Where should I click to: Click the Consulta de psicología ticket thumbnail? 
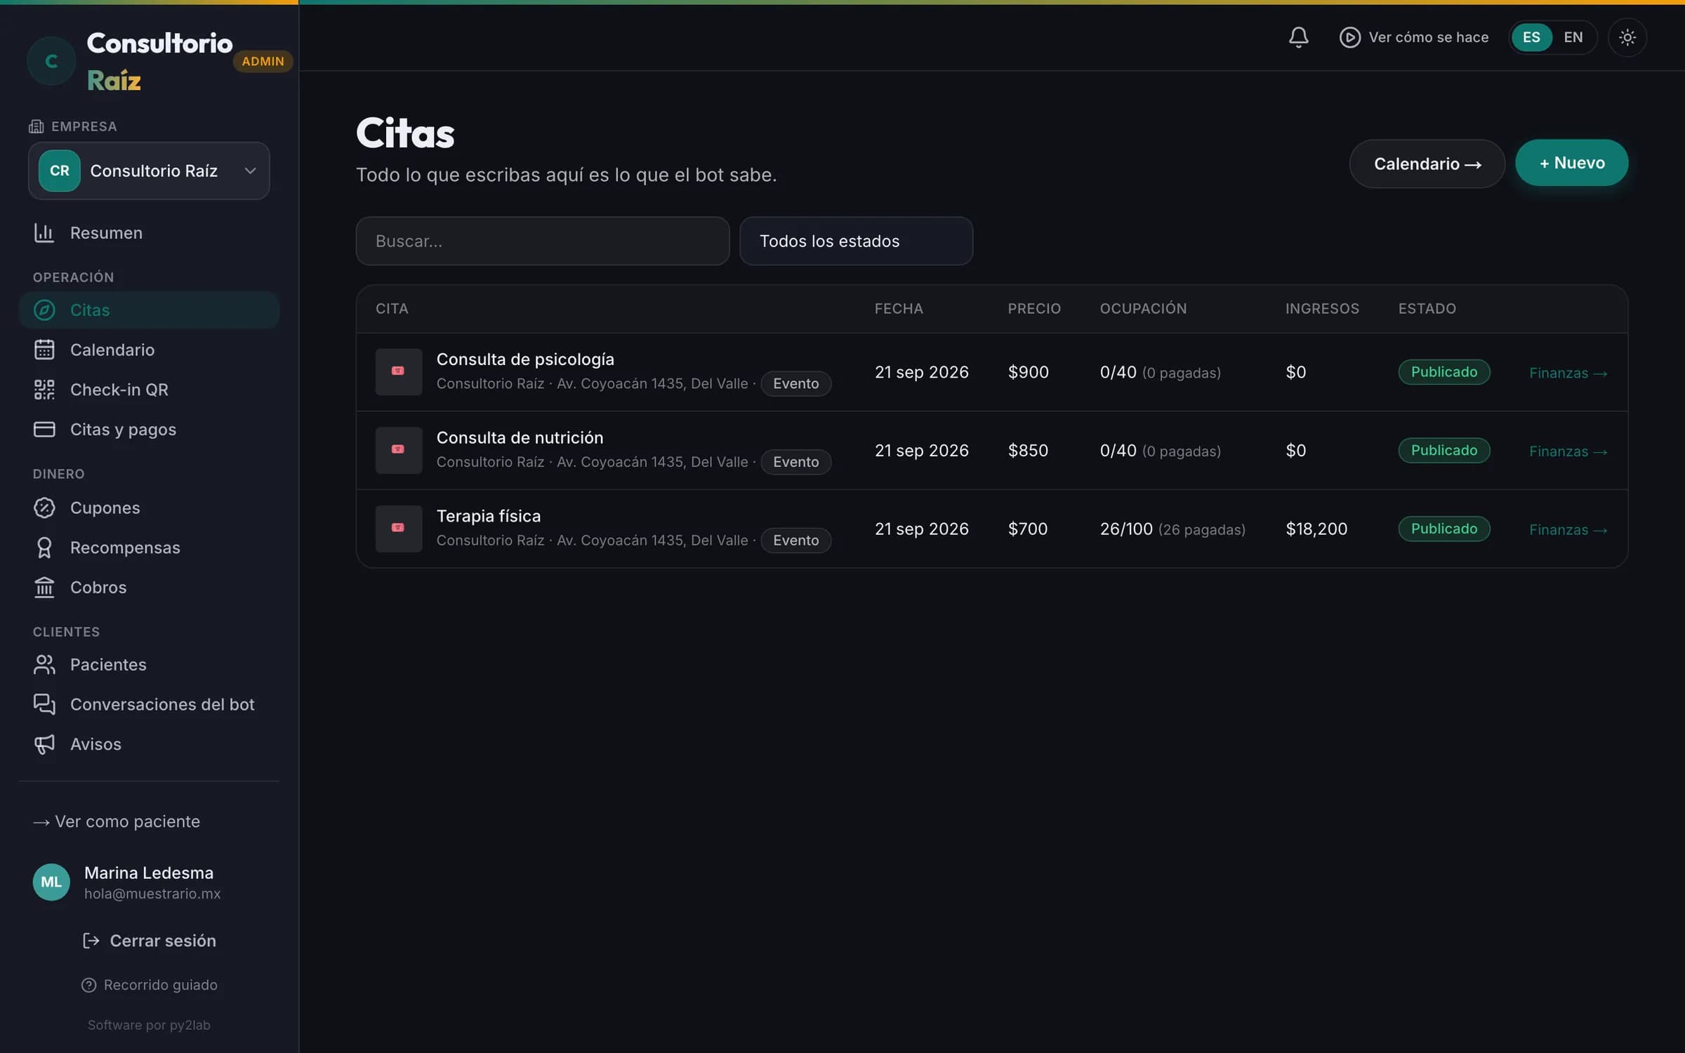398,371
